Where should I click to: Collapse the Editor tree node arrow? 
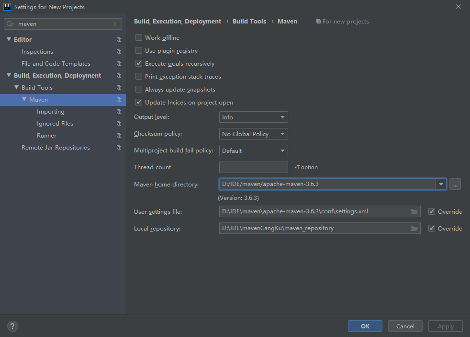[x=9, y=39]
